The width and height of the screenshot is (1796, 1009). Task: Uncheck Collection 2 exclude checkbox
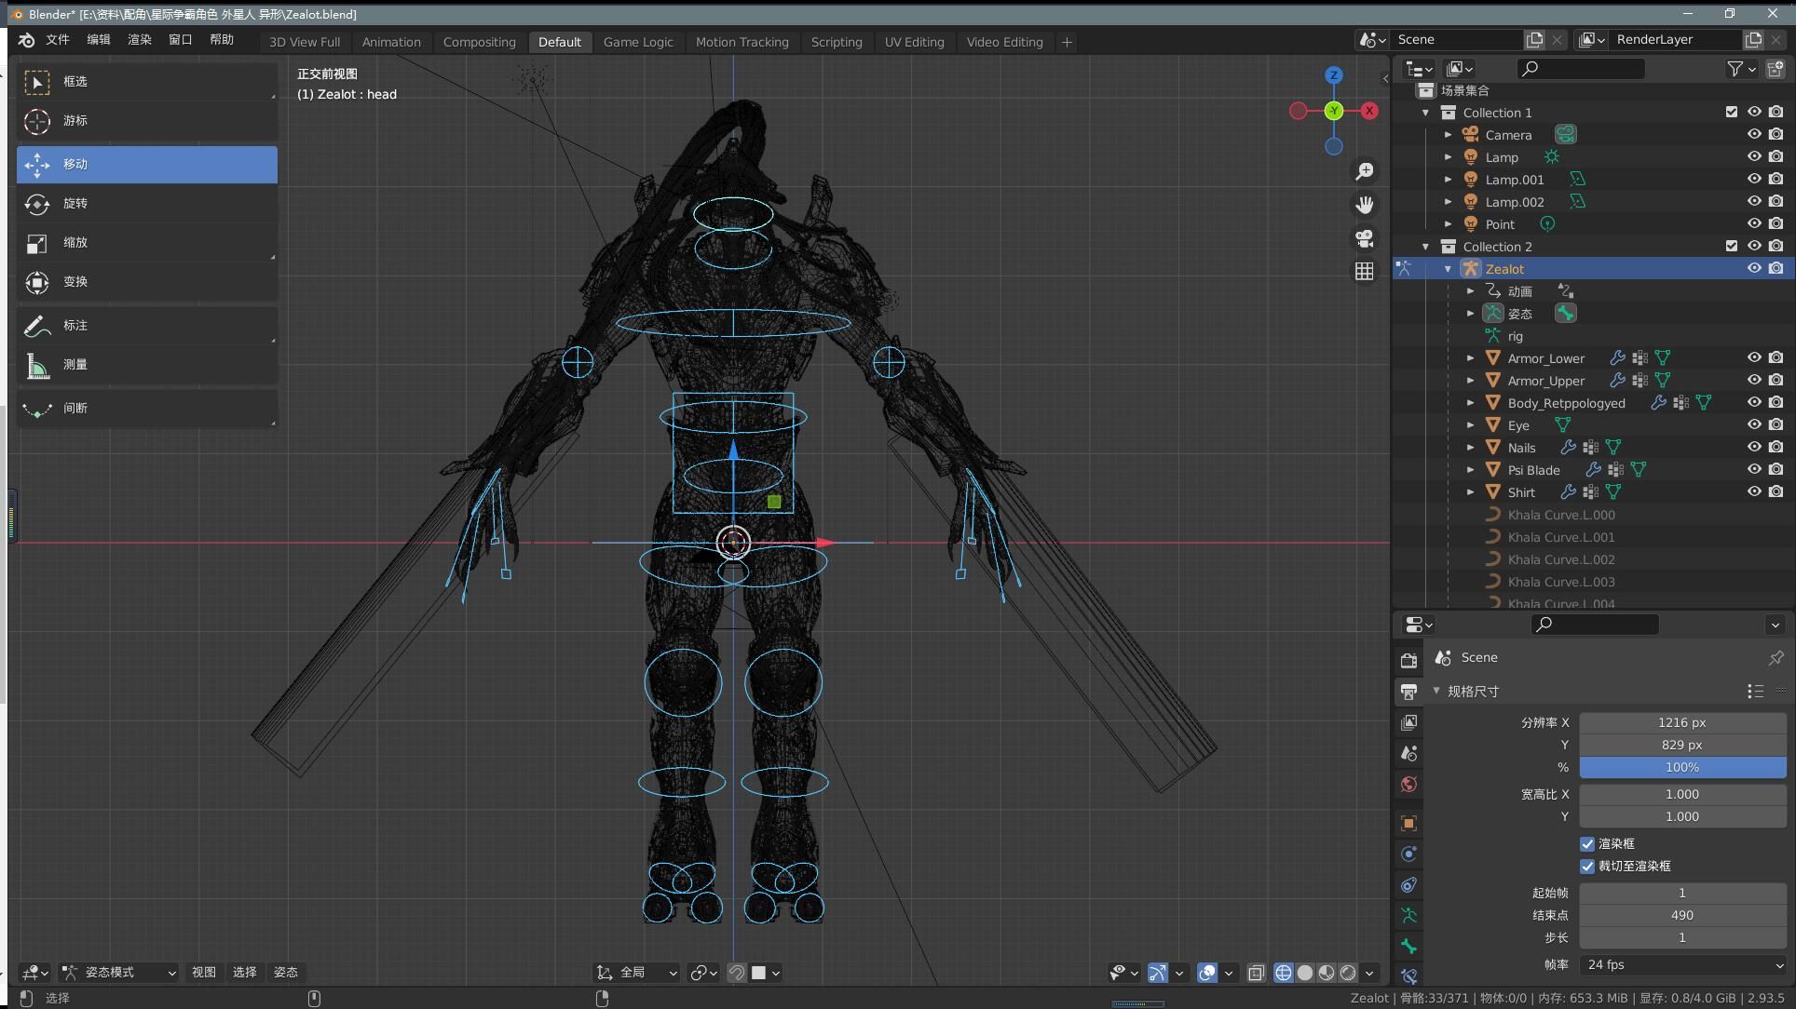[x=1731, y=246]
